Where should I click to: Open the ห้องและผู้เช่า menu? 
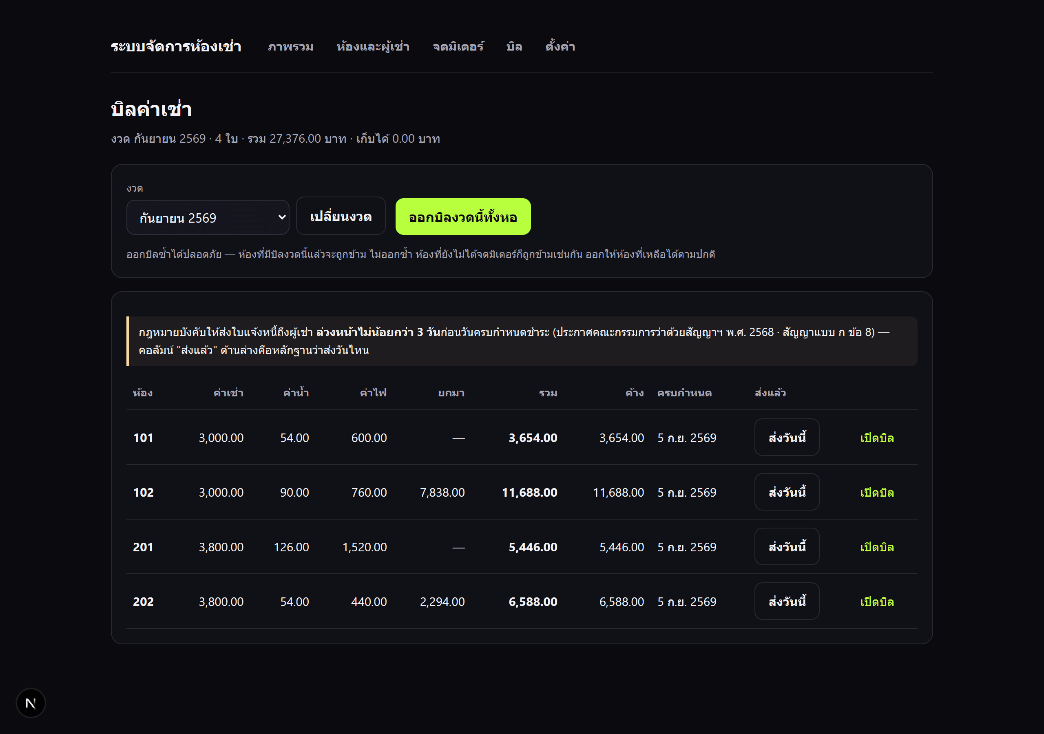tap(373, 46)
